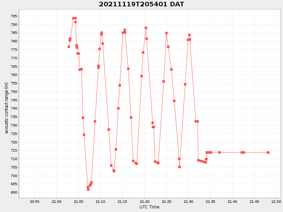This screenshot has width=283, height=212.
Task: Click the 21:00 x-axis tick label
Action: [x=56, y=202]
